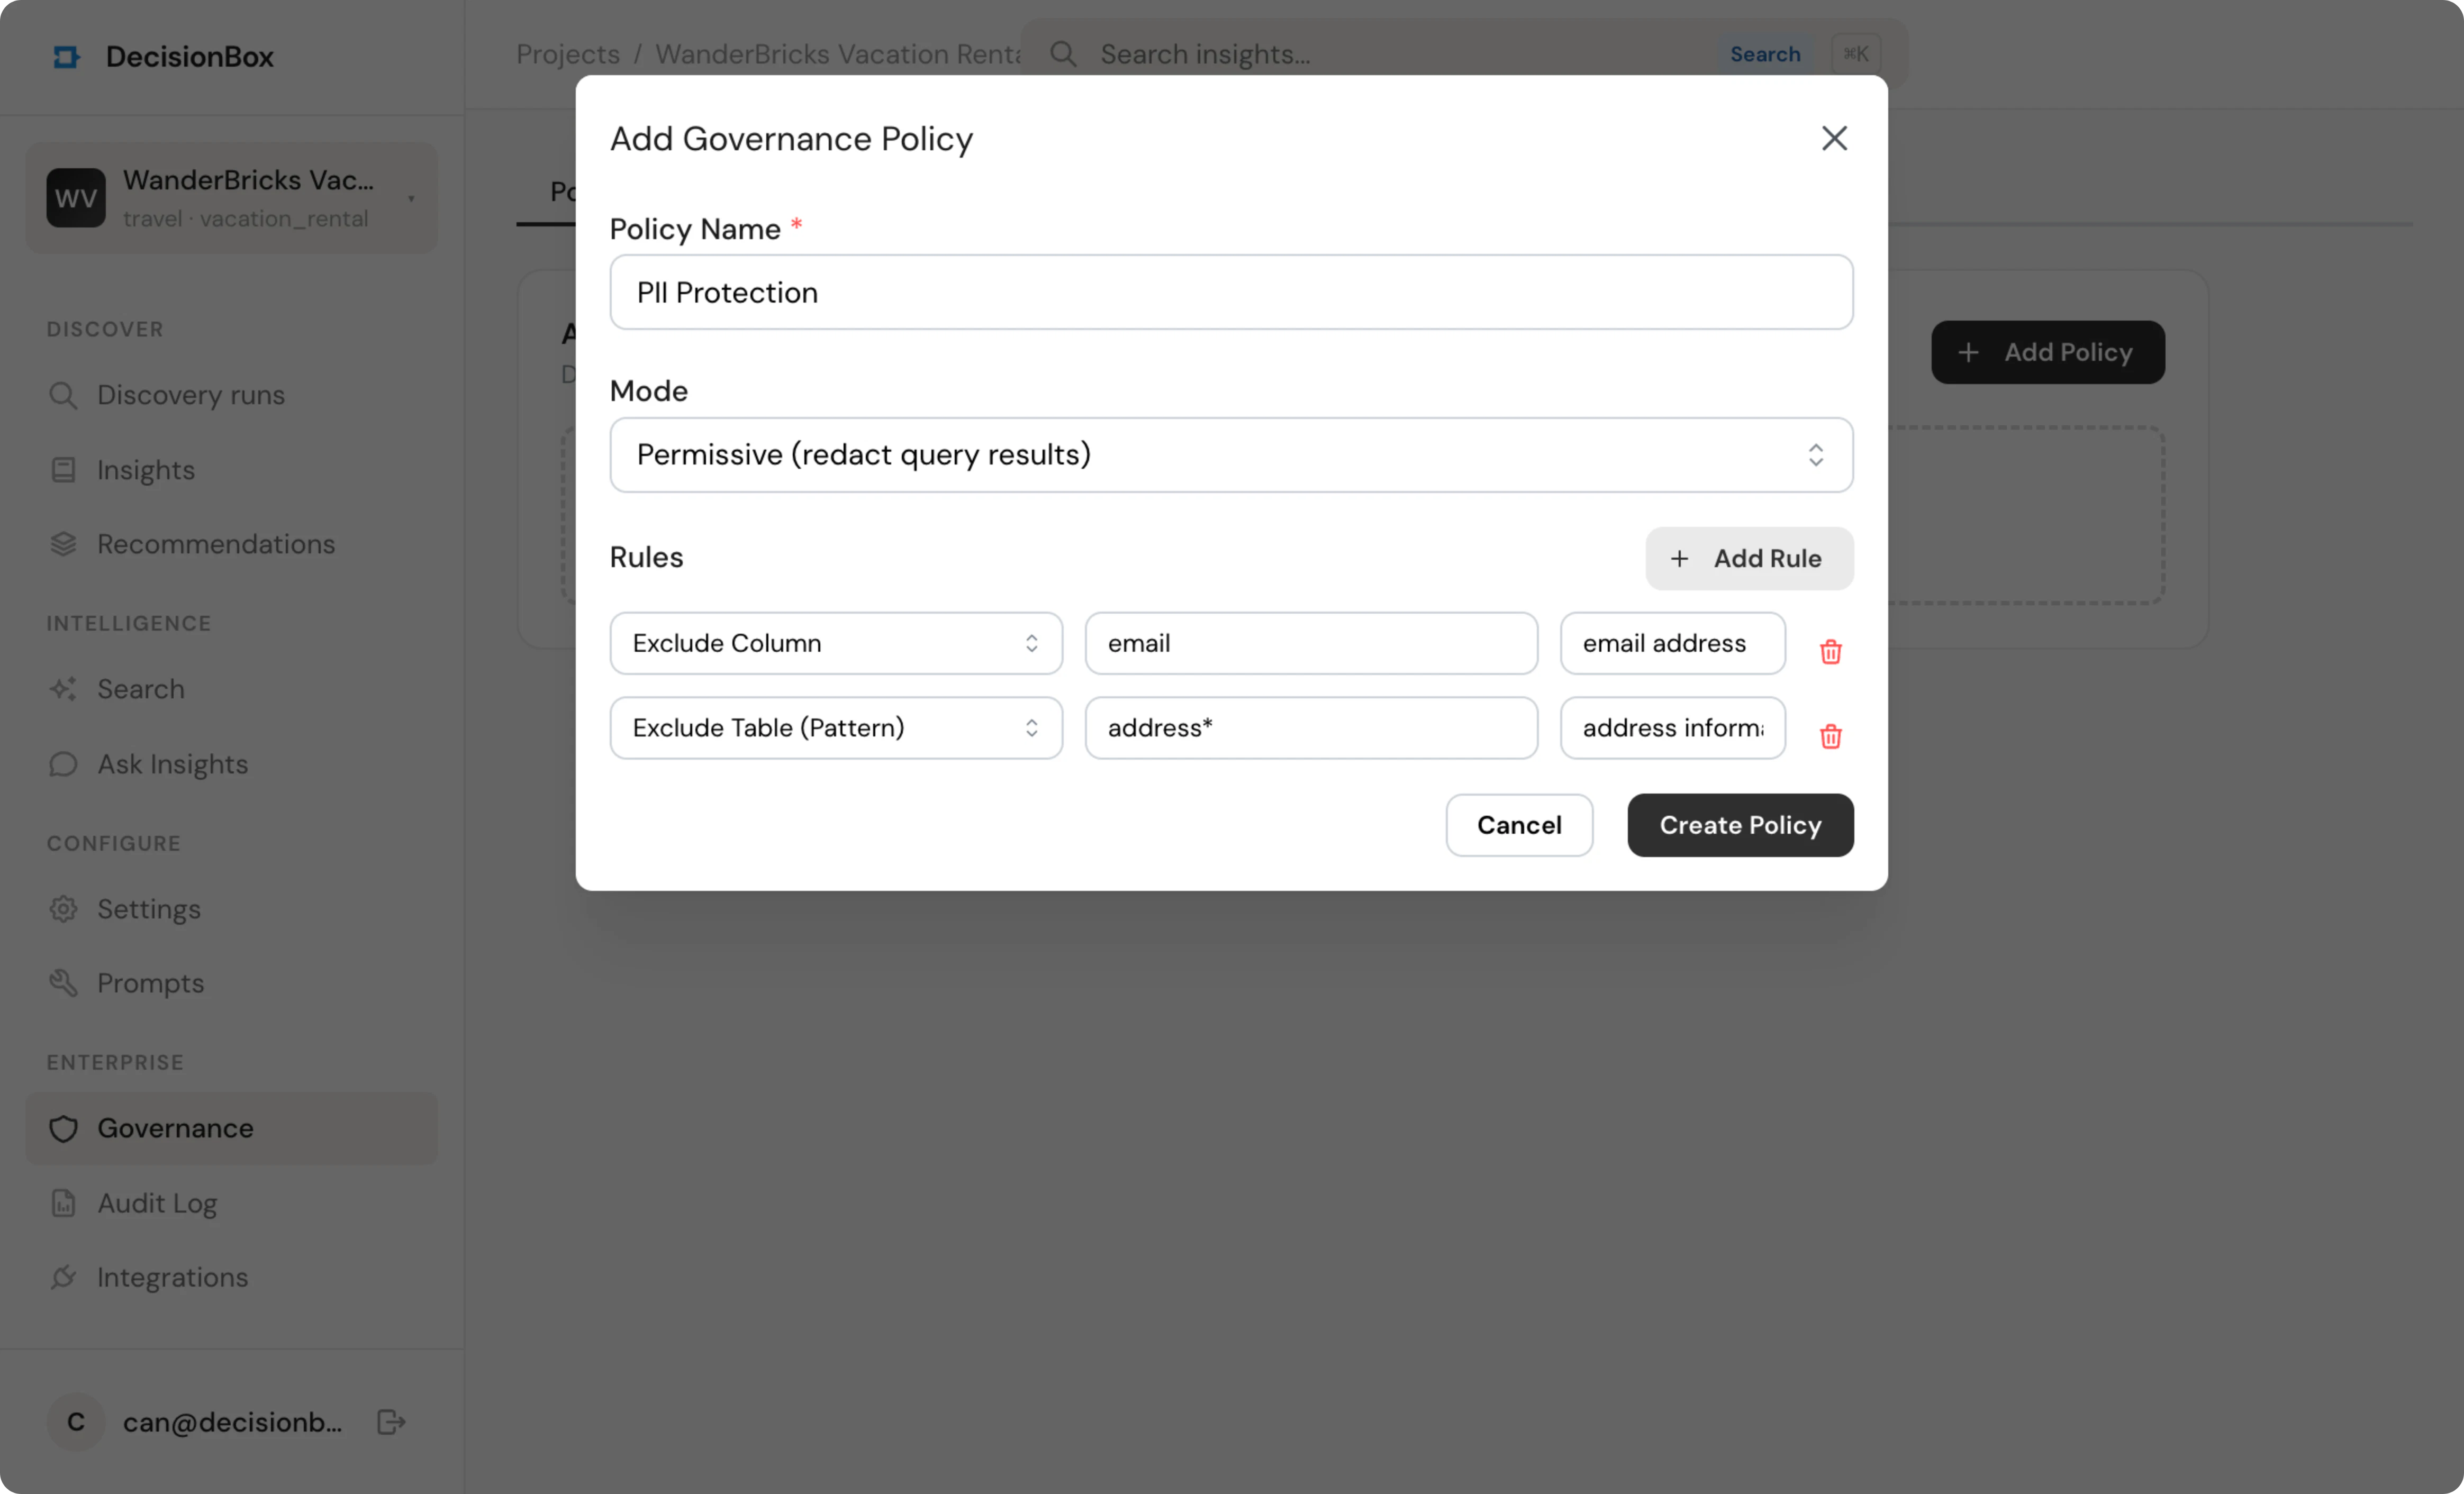The width and height of the screenshot is (2464, 1494).
Task: Open the Audit Log sidebar icon
Action: coord(64,1203)
